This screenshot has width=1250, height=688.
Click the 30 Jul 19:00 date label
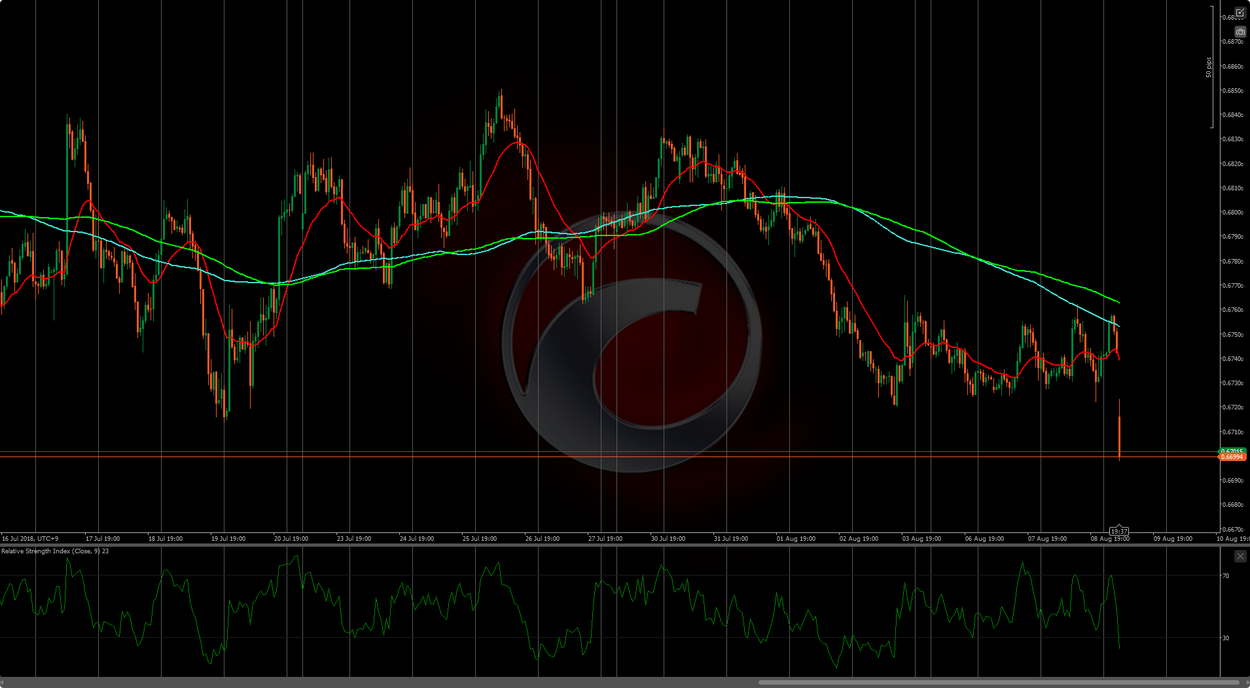tap(668, 539)
